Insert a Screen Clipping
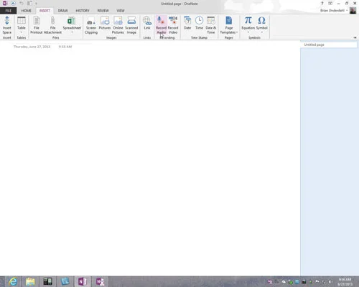Viewport: 359px width, 287px height. (x=91, y=25)
